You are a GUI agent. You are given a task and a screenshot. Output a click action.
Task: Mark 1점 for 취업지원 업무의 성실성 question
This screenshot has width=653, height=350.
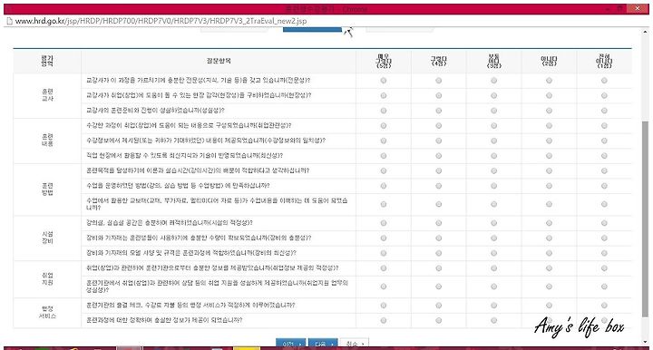[x=604, y=287]
